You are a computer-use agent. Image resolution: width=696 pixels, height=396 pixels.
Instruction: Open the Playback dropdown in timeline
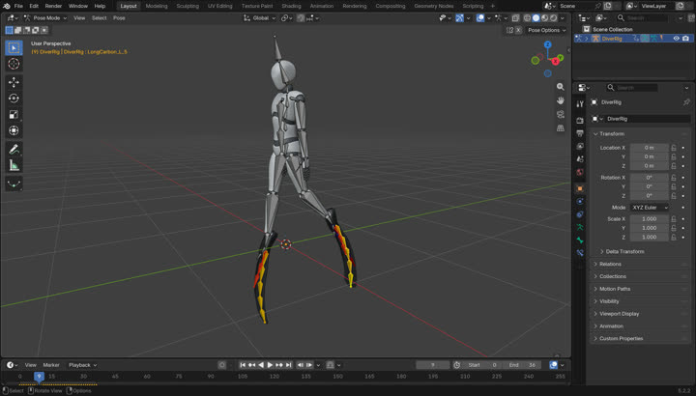(x=82, y=365)
